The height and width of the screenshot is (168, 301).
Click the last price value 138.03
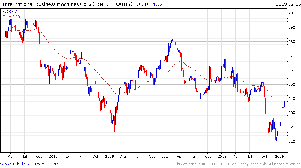(143, 4)
